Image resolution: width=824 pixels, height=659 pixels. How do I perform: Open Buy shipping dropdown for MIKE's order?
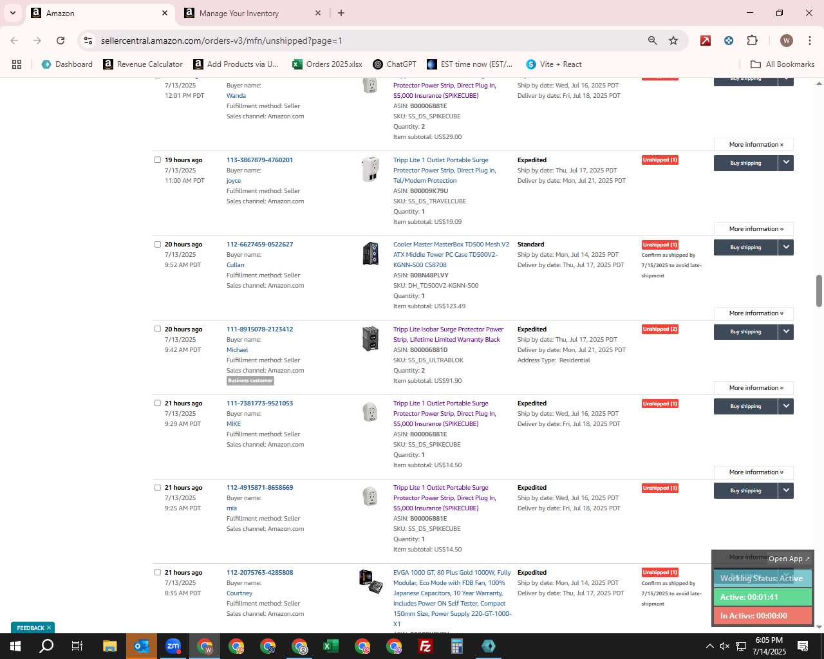pos(786,406)
